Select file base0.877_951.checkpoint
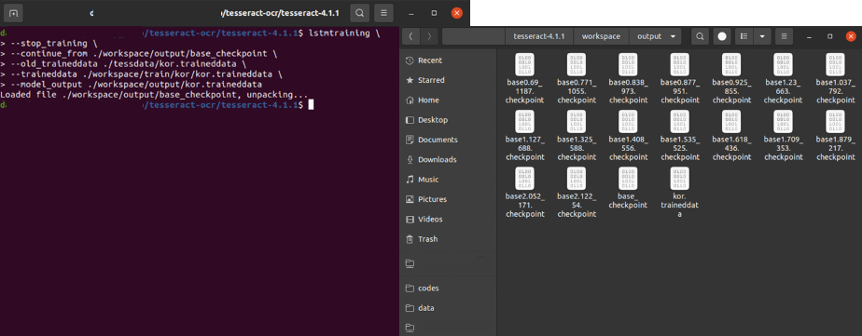This screenshot has height=336, width=862. (680, 78)
